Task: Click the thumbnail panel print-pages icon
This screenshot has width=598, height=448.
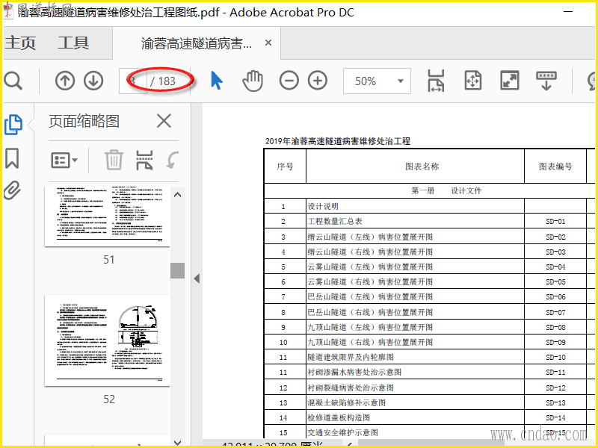Action: click(144, 160)
